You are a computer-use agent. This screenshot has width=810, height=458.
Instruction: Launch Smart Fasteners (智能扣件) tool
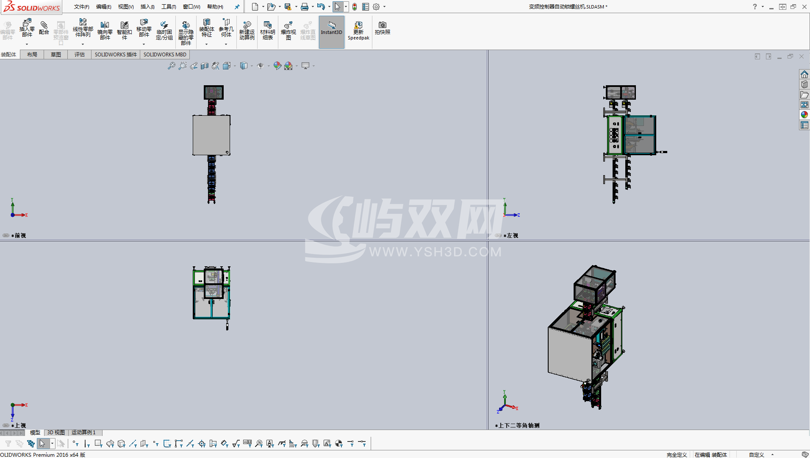125,31
